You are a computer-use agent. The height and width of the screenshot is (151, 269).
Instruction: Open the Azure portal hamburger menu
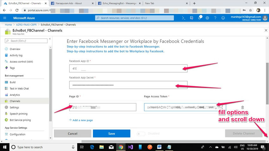click(5, 18)
